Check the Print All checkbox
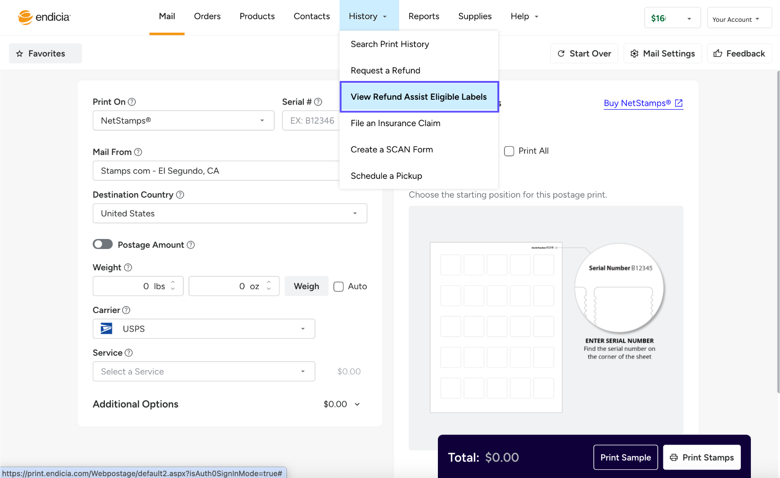Screen dimensions: 780x478 509,151
